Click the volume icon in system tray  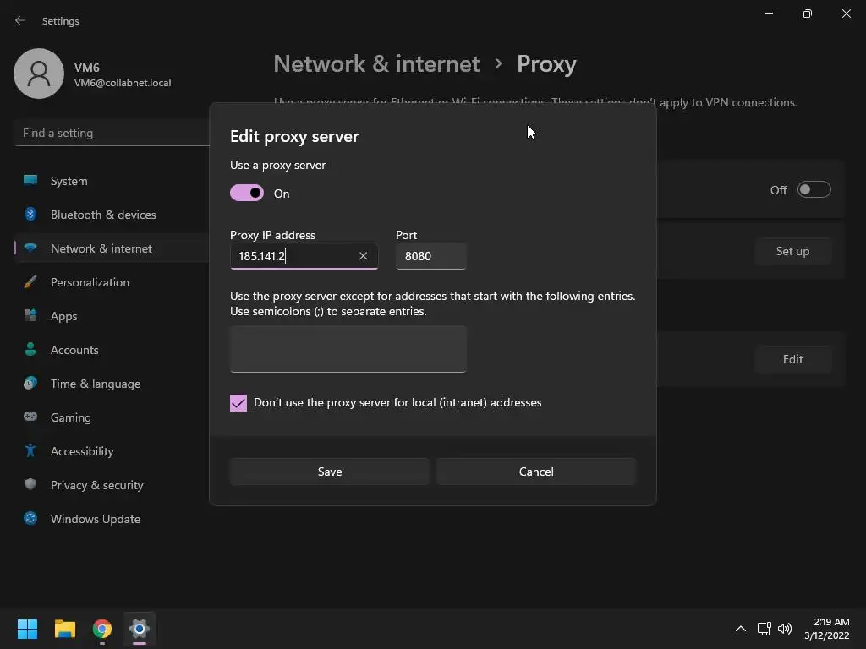[x=785, y=629]
